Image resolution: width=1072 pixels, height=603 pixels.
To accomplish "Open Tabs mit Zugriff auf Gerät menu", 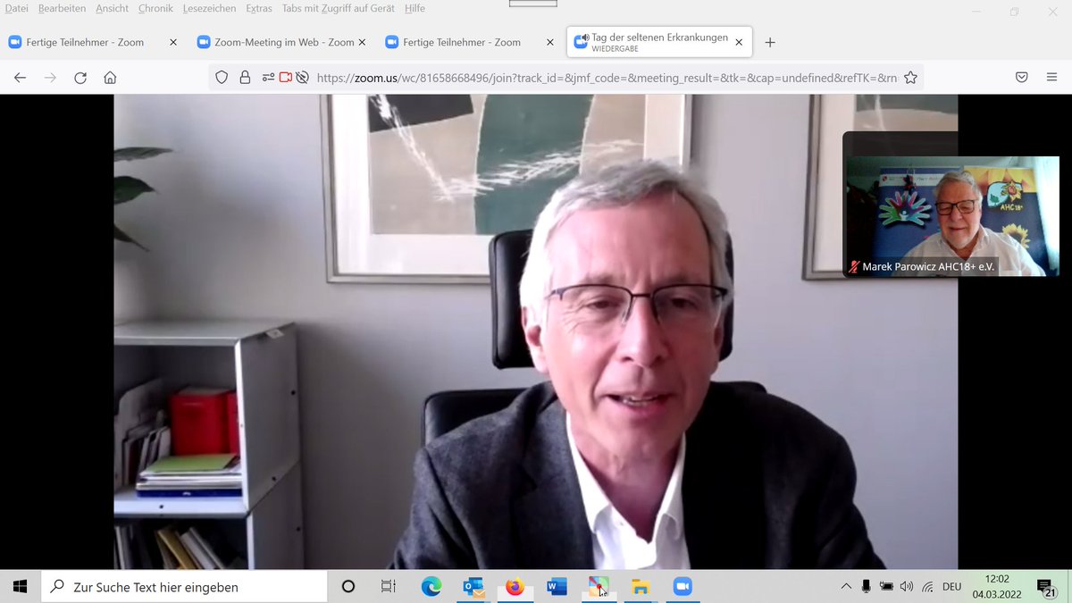I will coord(339,8).
